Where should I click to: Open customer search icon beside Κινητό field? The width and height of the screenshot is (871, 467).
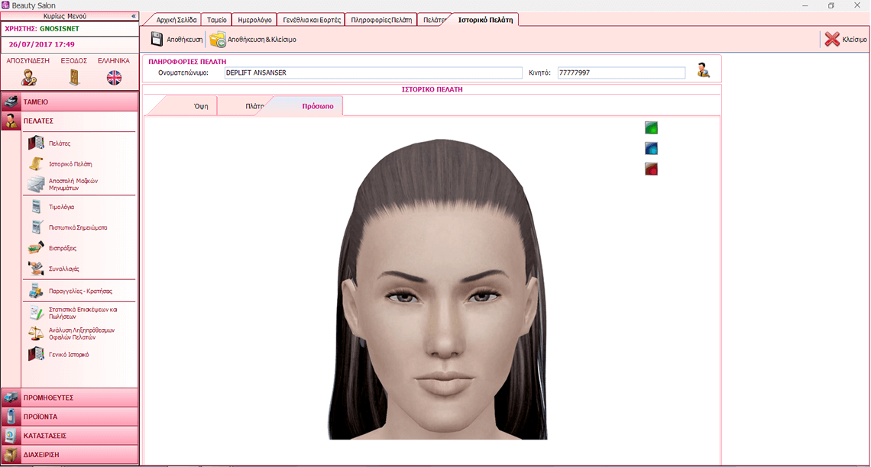click(703, 70)
